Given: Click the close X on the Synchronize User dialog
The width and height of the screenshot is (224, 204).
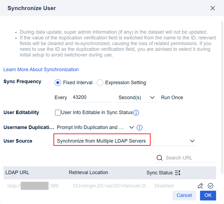Looking at the screenshot, I should pyautogui.click(x=213, y=8).
